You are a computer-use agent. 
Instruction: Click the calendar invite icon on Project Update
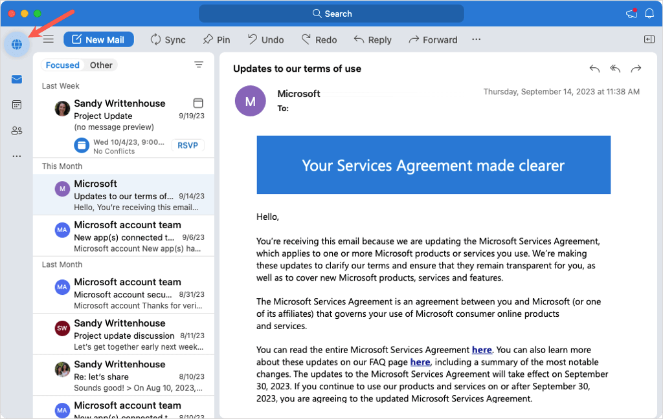(198, 103)
